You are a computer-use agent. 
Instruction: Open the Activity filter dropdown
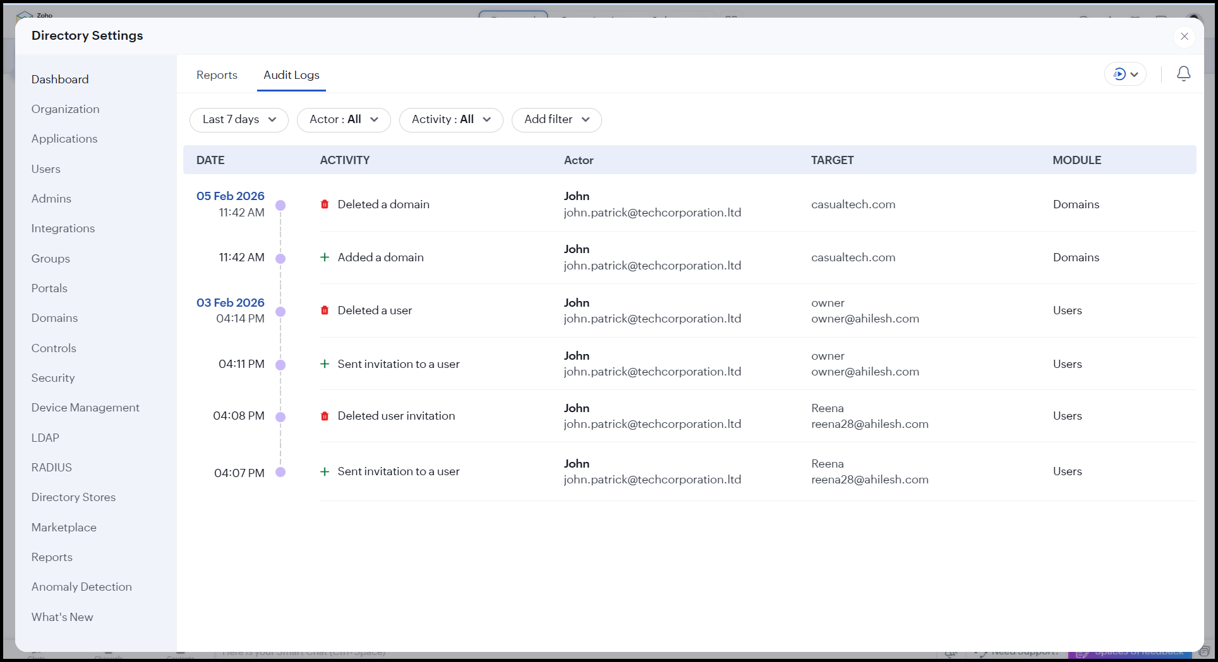click(x=451, y=120)
